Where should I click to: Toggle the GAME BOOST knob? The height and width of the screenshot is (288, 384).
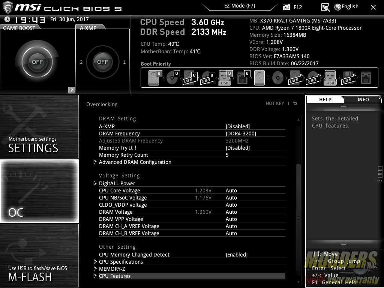pyautogui.click(x=37, y=62)
